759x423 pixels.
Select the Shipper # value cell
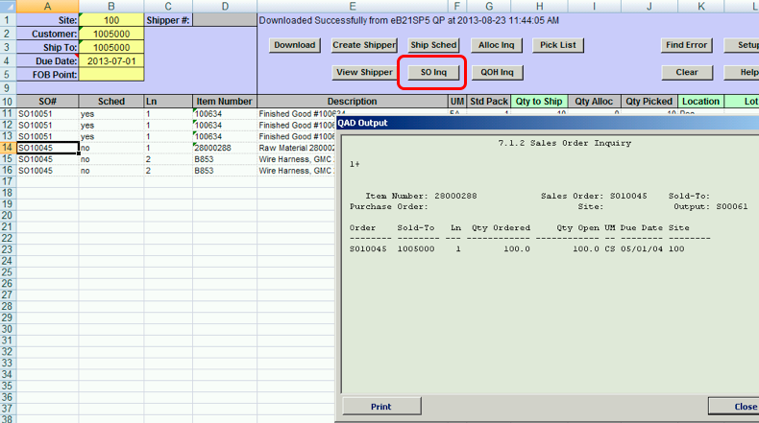[x=225, y=20]
